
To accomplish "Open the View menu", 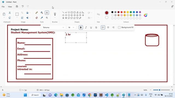I will point(10,7).
